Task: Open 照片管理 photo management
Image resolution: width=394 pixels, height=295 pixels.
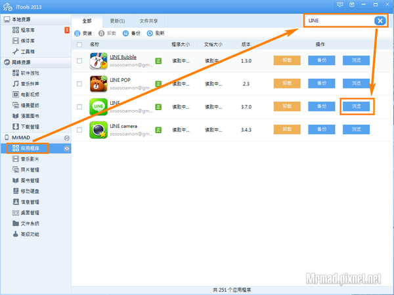Action: [26, 170]
